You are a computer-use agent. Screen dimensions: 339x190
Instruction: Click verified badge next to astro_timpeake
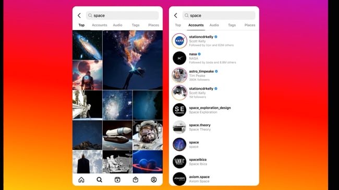pyautogui.click(x=216, y=71)
